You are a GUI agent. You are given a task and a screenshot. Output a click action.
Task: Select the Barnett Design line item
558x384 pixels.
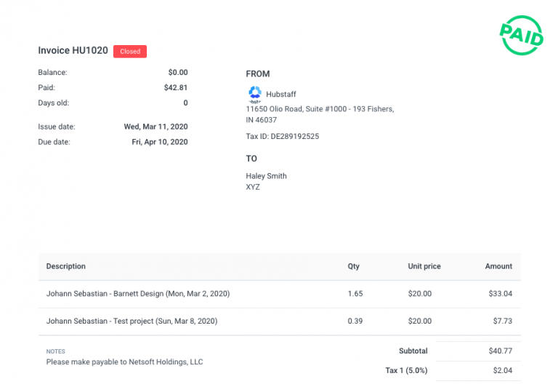(x=138, y=294)
